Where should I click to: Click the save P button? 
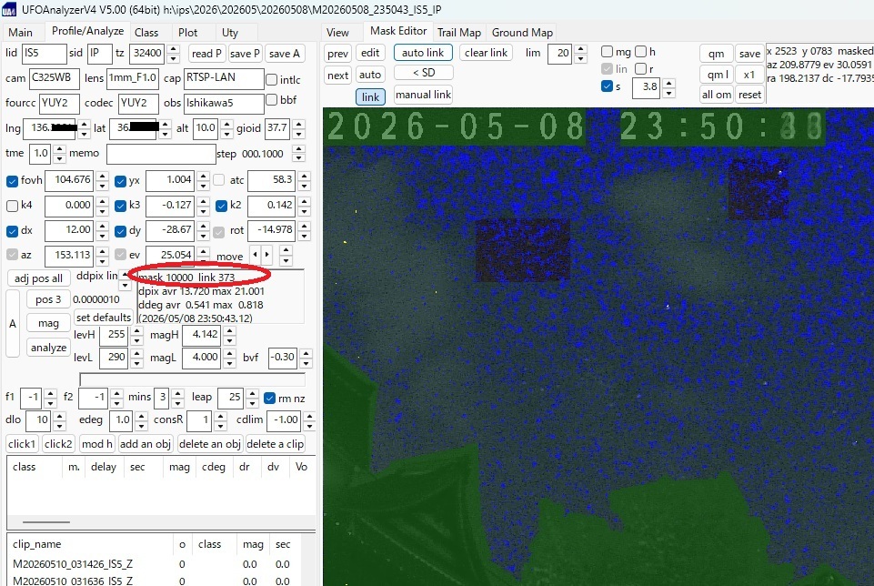click(245, 54)
